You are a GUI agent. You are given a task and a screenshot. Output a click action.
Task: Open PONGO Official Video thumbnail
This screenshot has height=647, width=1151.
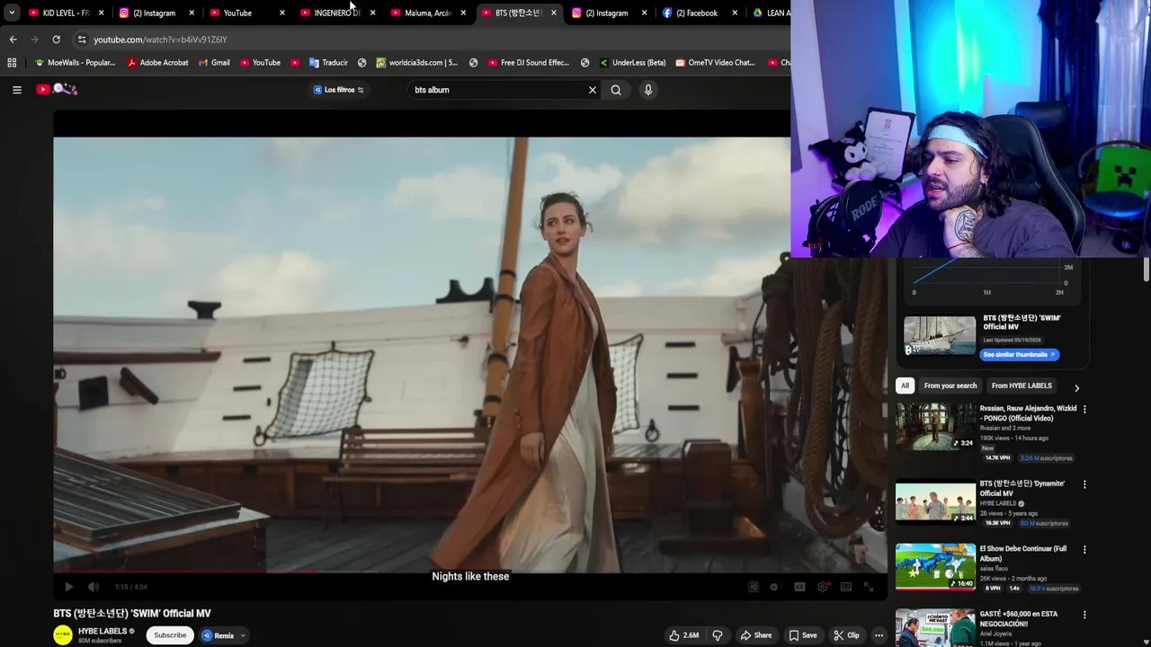click(x=935, y=426)
